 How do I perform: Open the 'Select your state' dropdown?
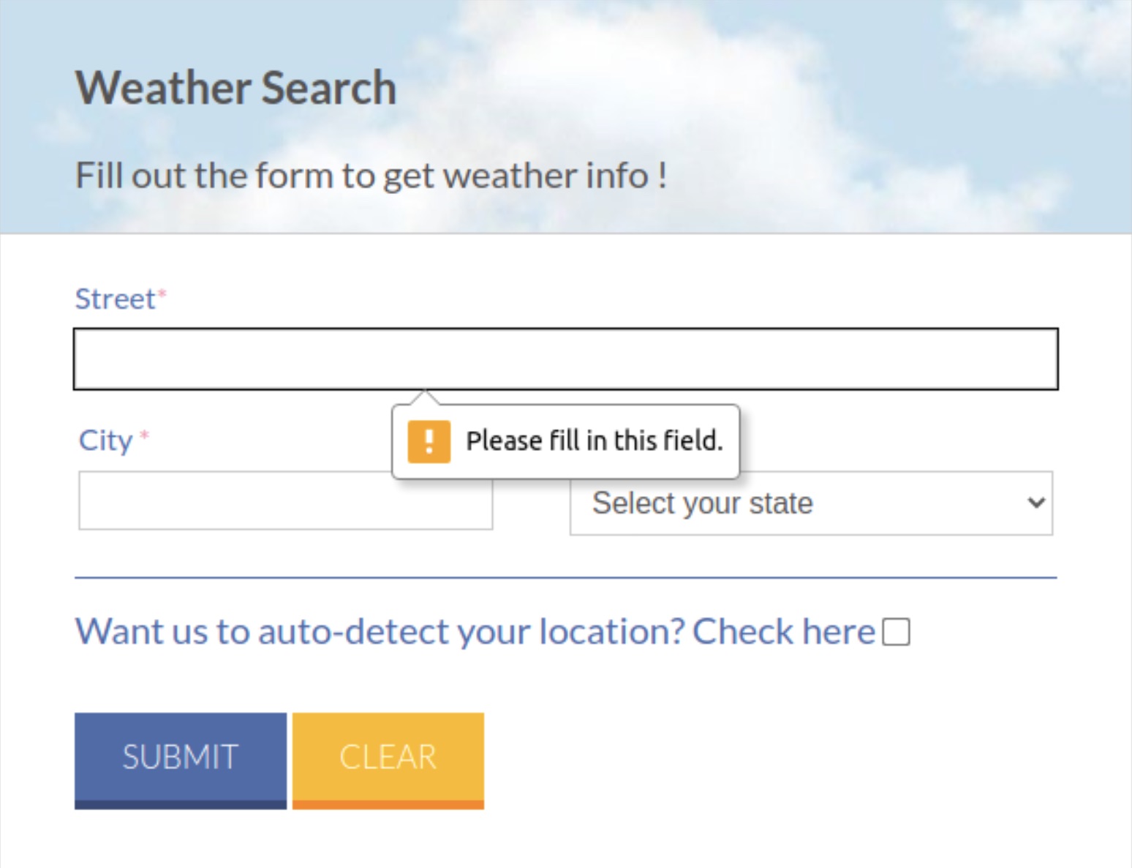810,503
